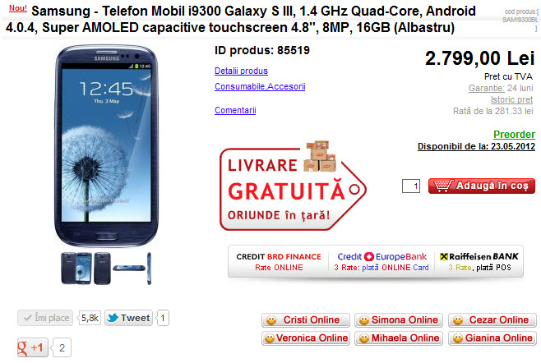Image resolution: width=541 pixels, height=363 pixels.
Task: Chat with Veronica Online operator
Action: pos(306,338)
